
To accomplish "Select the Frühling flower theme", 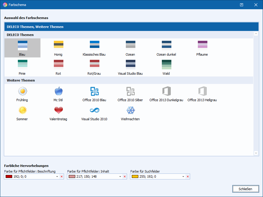I will tap(22, 91).
